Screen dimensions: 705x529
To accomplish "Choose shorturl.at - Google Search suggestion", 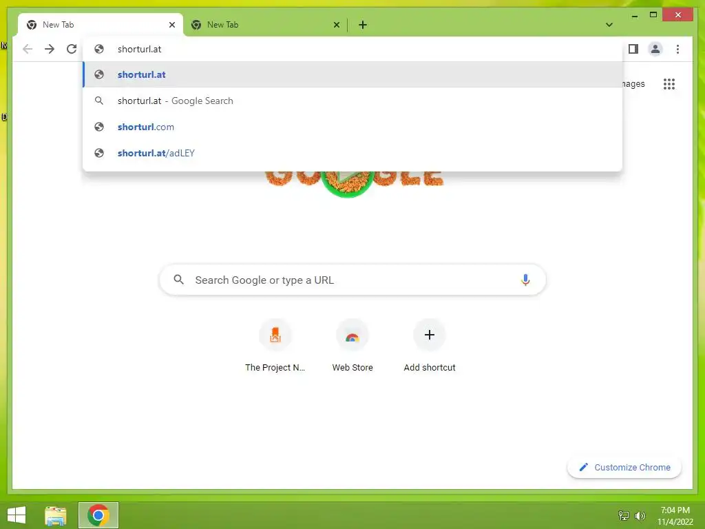I will point(352,101).
